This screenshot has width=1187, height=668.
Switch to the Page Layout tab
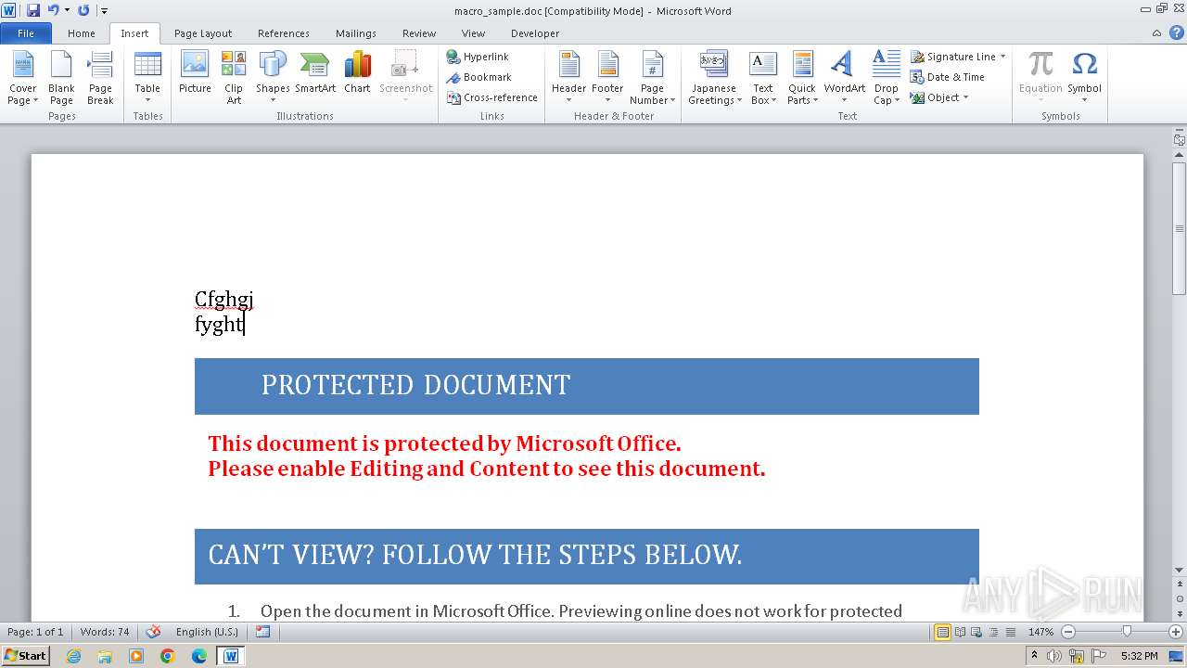click(x=203, y=33)
